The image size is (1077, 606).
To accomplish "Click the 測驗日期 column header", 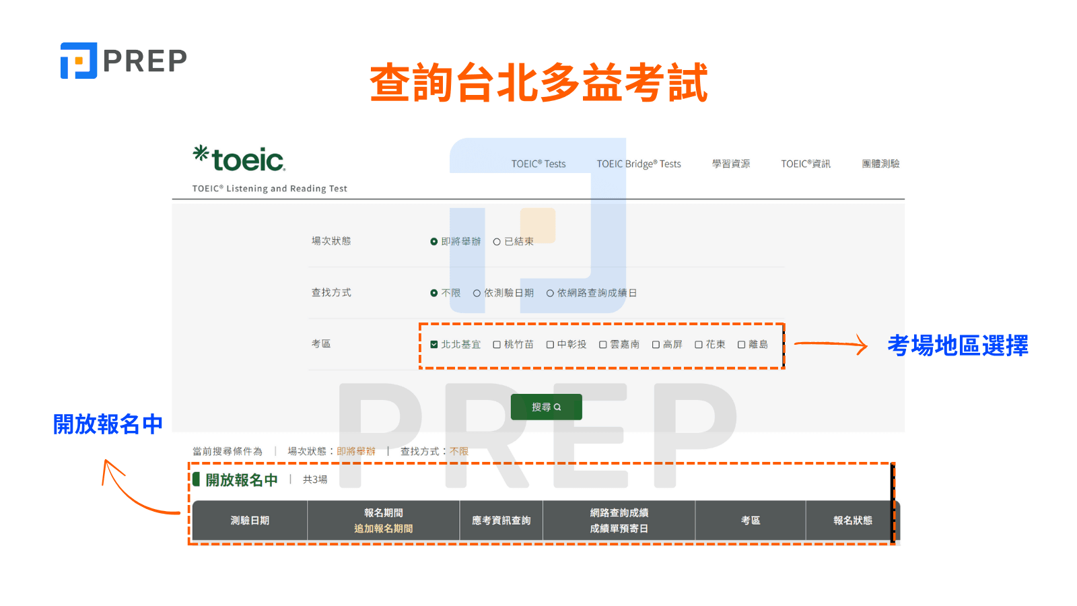I will tap(250, 520).
